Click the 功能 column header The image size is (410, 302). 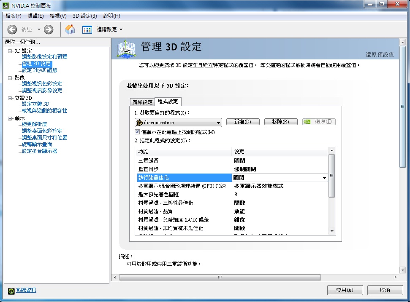184,152
